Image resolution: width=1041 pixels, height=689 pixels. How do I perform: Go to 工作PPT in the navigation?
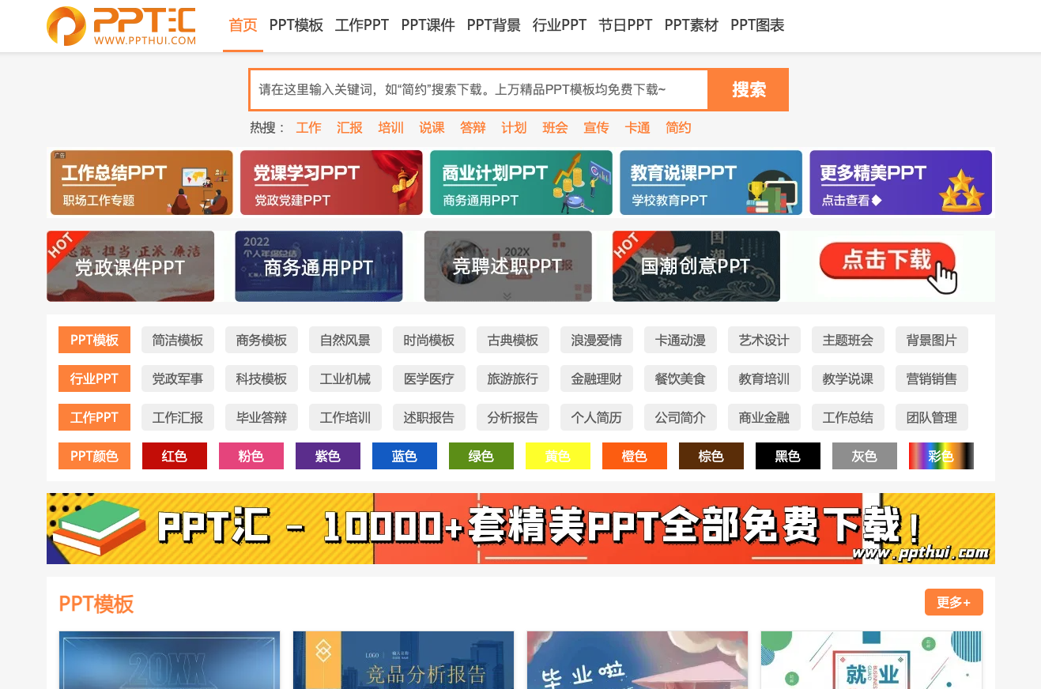coord(362,25)
